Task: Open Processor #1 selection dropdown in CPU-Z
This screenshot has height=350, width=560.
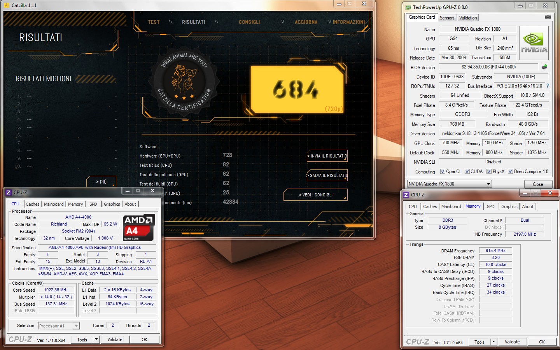Action: tap(59, 326)
